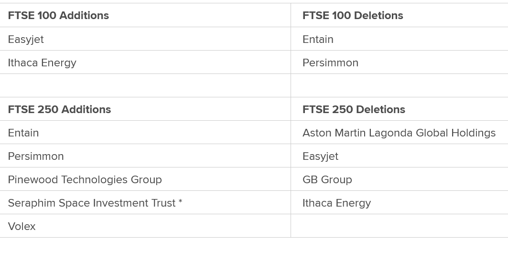Screen dimensions: 508x261
Task: Click the FTSE 250 Additions header cell
Action: pyautogui.click(x=145, y=109)
